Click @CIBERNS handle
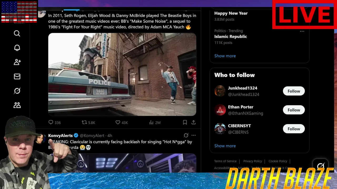This screenshot has width=337, height=189. point(238,132)
